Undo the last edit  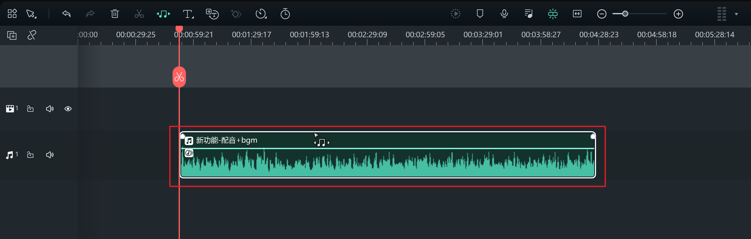66,14
